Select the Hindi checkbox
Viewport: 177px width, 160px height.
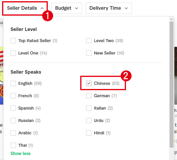coord(89,133)
